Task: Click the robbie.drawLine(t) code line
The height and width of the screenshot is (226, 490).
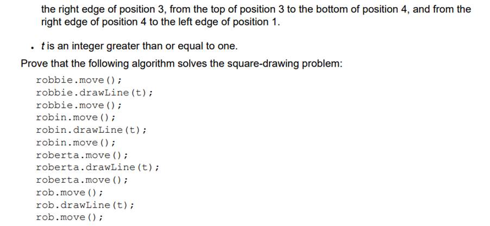Action: (x=94, y=93)
